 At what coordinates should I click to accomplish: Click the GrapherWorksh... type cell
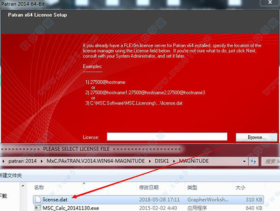coord(208,199)
